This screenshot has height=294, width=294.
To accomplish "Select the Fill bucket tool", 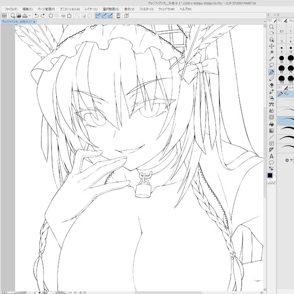I will pos(272,124).
